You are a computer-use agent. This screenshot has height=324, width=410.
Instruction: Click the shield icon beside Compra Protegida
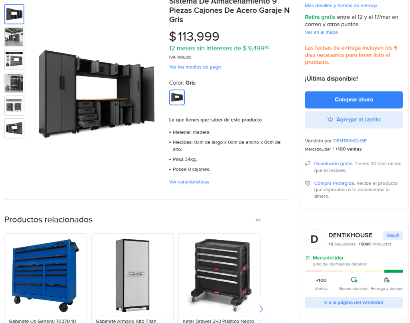pos(308,183)
